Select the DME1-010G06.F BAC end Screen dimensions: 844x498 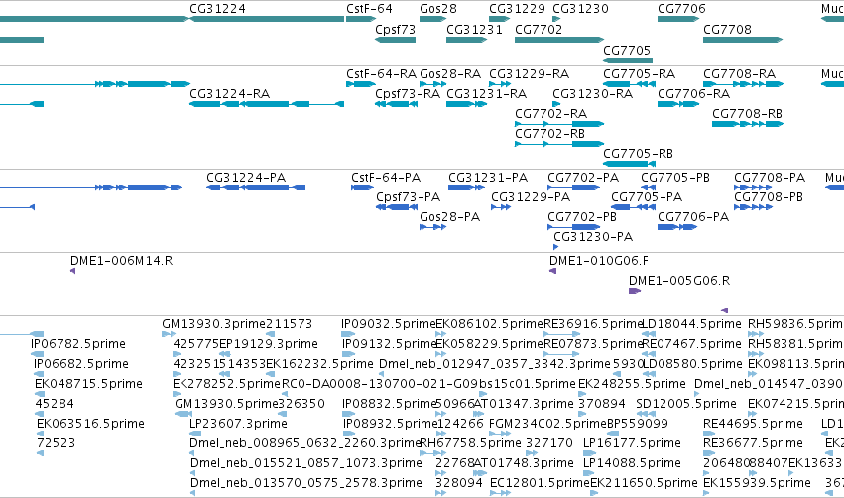coord(599,261)
